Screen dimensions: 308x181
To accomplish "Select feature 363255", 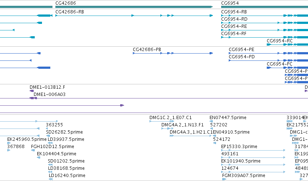I will click(x=47, y=129).
